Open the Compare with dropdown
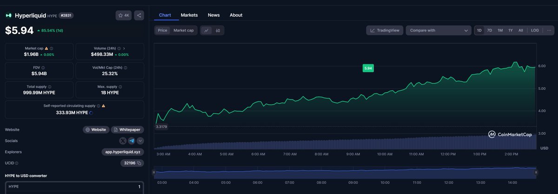 click(x=438, y=31)
